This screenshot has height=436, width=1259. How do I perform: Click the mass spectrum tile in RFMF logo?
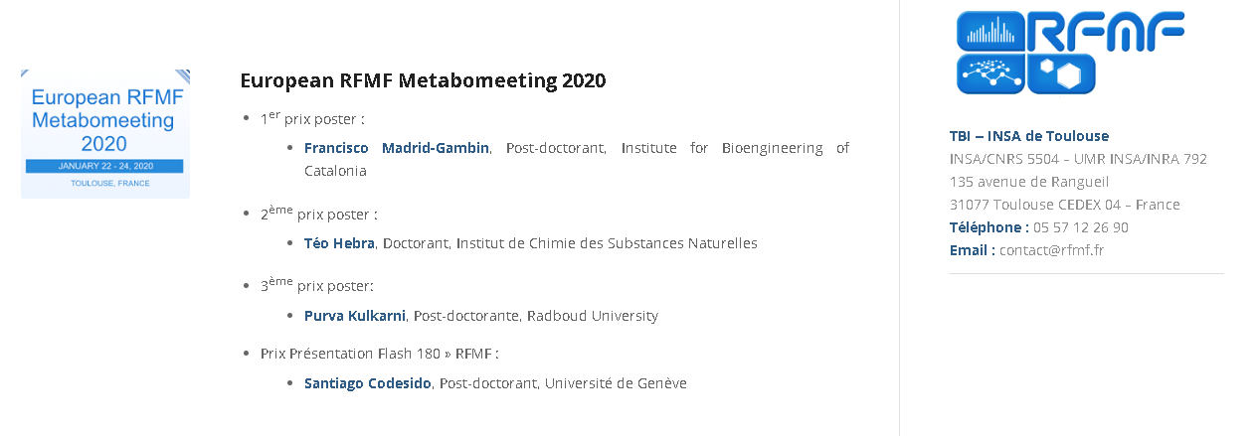(989, 32)
